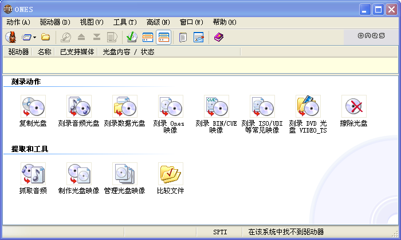Screen dimensions: 401x240
Task: Open the 抓取音频 audio ripping tool
Action: coord(33,174)
